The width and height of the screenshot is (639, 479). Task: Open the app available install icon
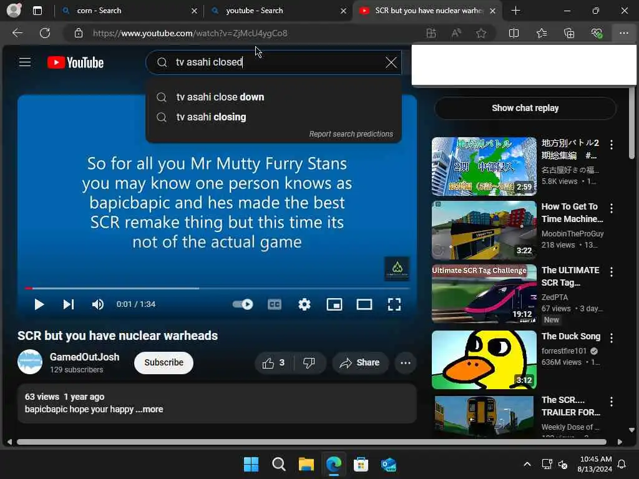[431, 33]
